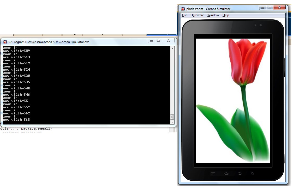Click the 'pinch-zoom - Corona Simulator' title text
Screen dimensions: 295x190
208,9
